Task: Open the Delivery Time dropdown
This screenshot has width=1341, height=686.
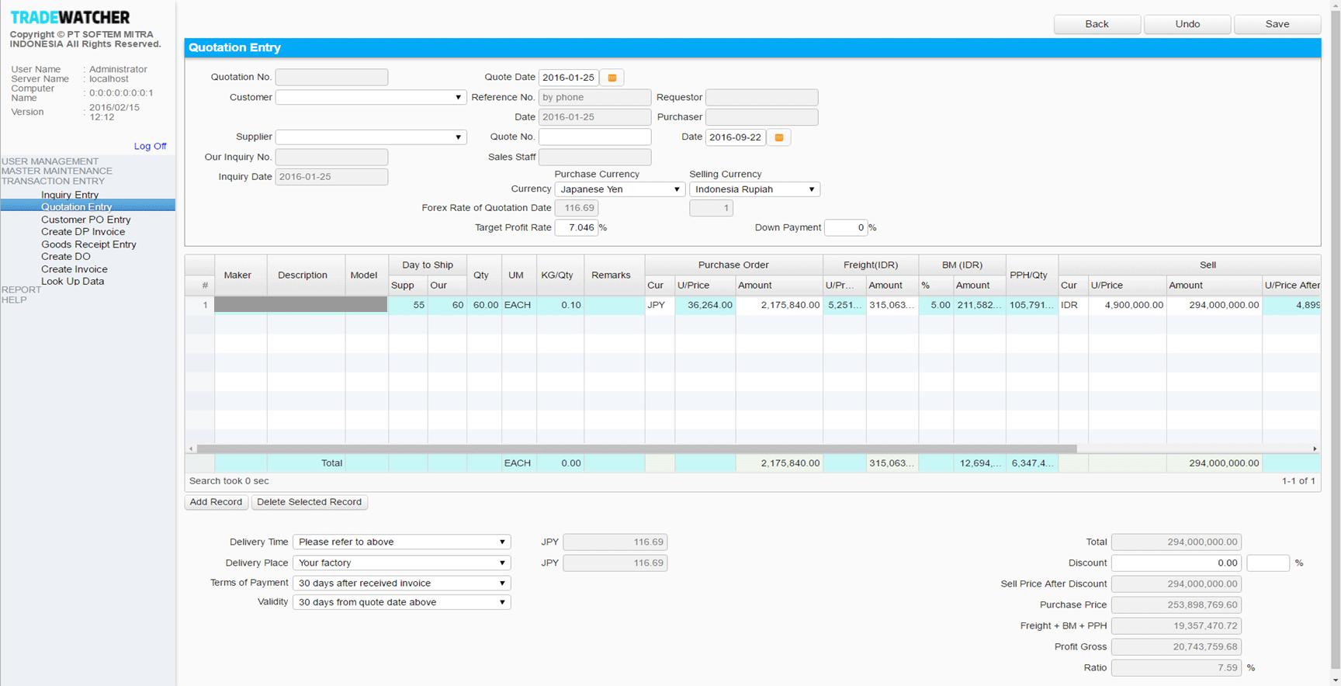Action: coord(401,542)
